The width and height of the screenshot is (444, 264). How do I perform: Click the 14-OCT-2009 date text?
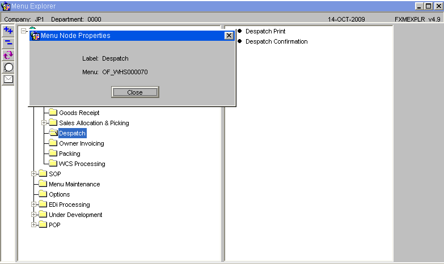pyautogui.click(x=346, y=19)
